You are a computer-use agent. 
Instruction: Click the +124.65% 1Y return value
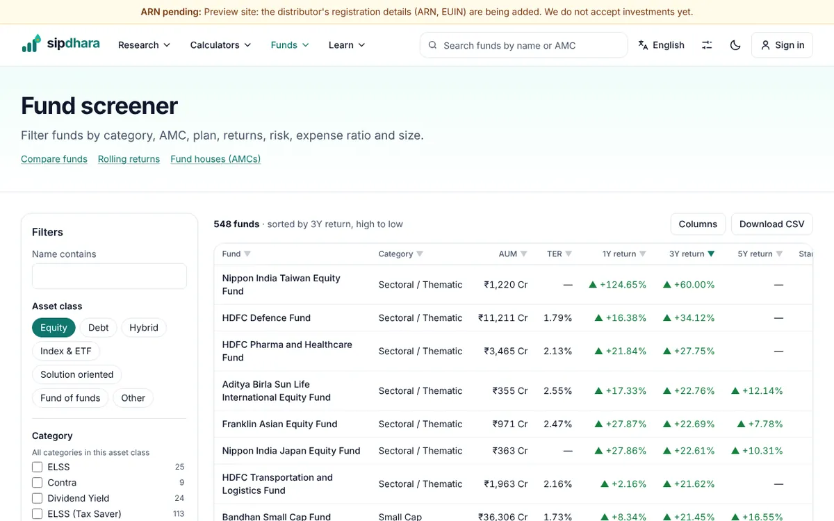coord(617,285)
